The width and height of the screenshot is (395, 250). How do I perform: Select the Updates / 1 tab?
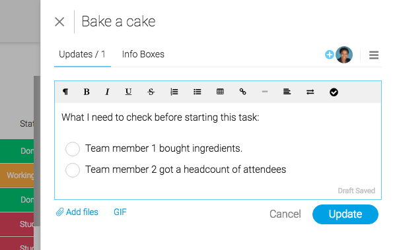coord(82,54)
